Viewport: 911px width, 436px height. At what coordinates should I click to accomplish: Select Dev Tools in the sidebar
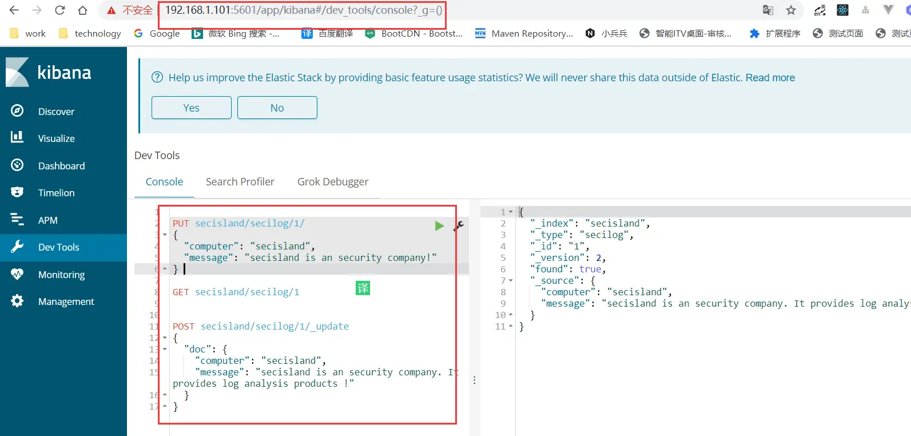tap(58, 247)
